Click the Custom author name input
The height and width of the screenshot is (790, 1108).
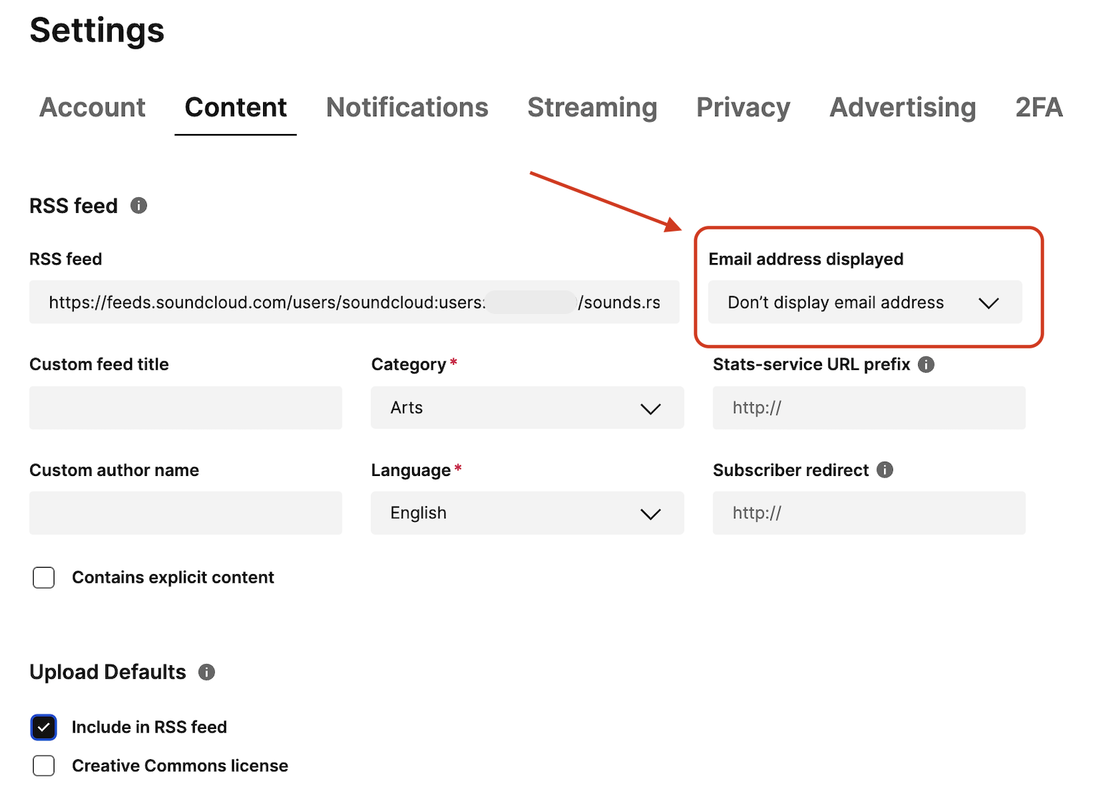tap(185, 513)
